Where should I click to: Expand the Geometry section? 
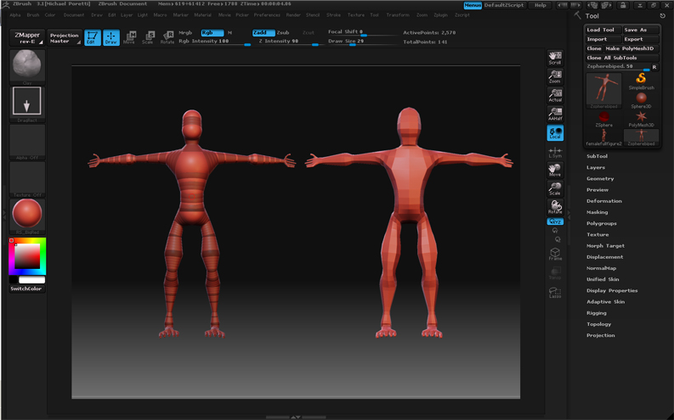[x=600, y=178]
